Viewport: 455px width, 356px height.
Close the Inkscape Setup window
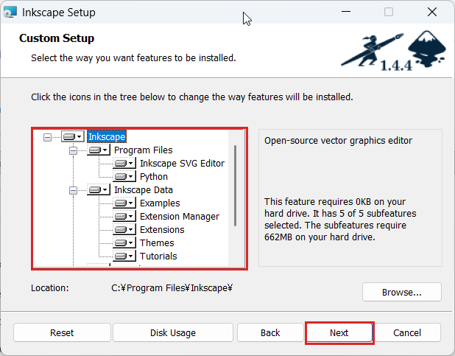[432, 12]
